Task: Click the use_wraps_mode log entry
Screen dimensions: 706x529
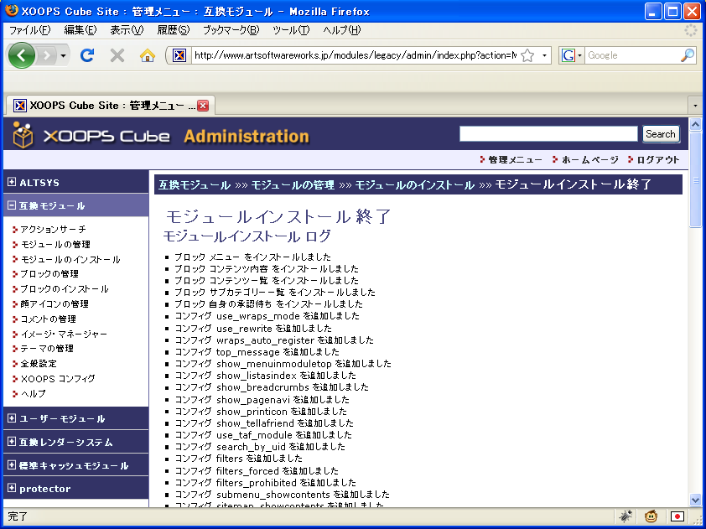Action: (x=267, y=316)
